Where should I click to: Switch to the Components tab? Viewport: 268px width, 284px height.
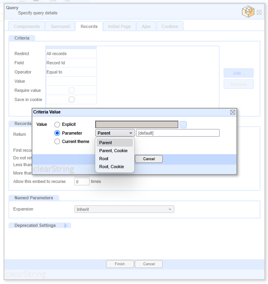(26, 26)
